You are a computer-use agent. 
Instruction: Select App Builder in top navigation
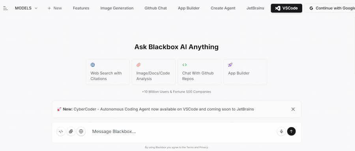tap(189, 8)
